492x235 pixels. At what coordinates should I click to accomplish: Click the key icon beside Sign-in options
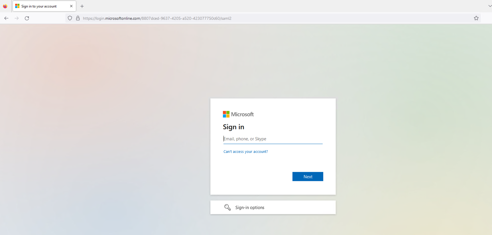point(227,207)
